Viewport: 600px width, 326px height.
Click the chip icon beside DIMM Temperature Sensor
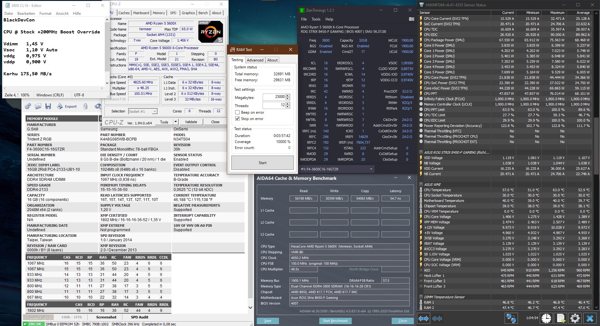coord(421,297)
